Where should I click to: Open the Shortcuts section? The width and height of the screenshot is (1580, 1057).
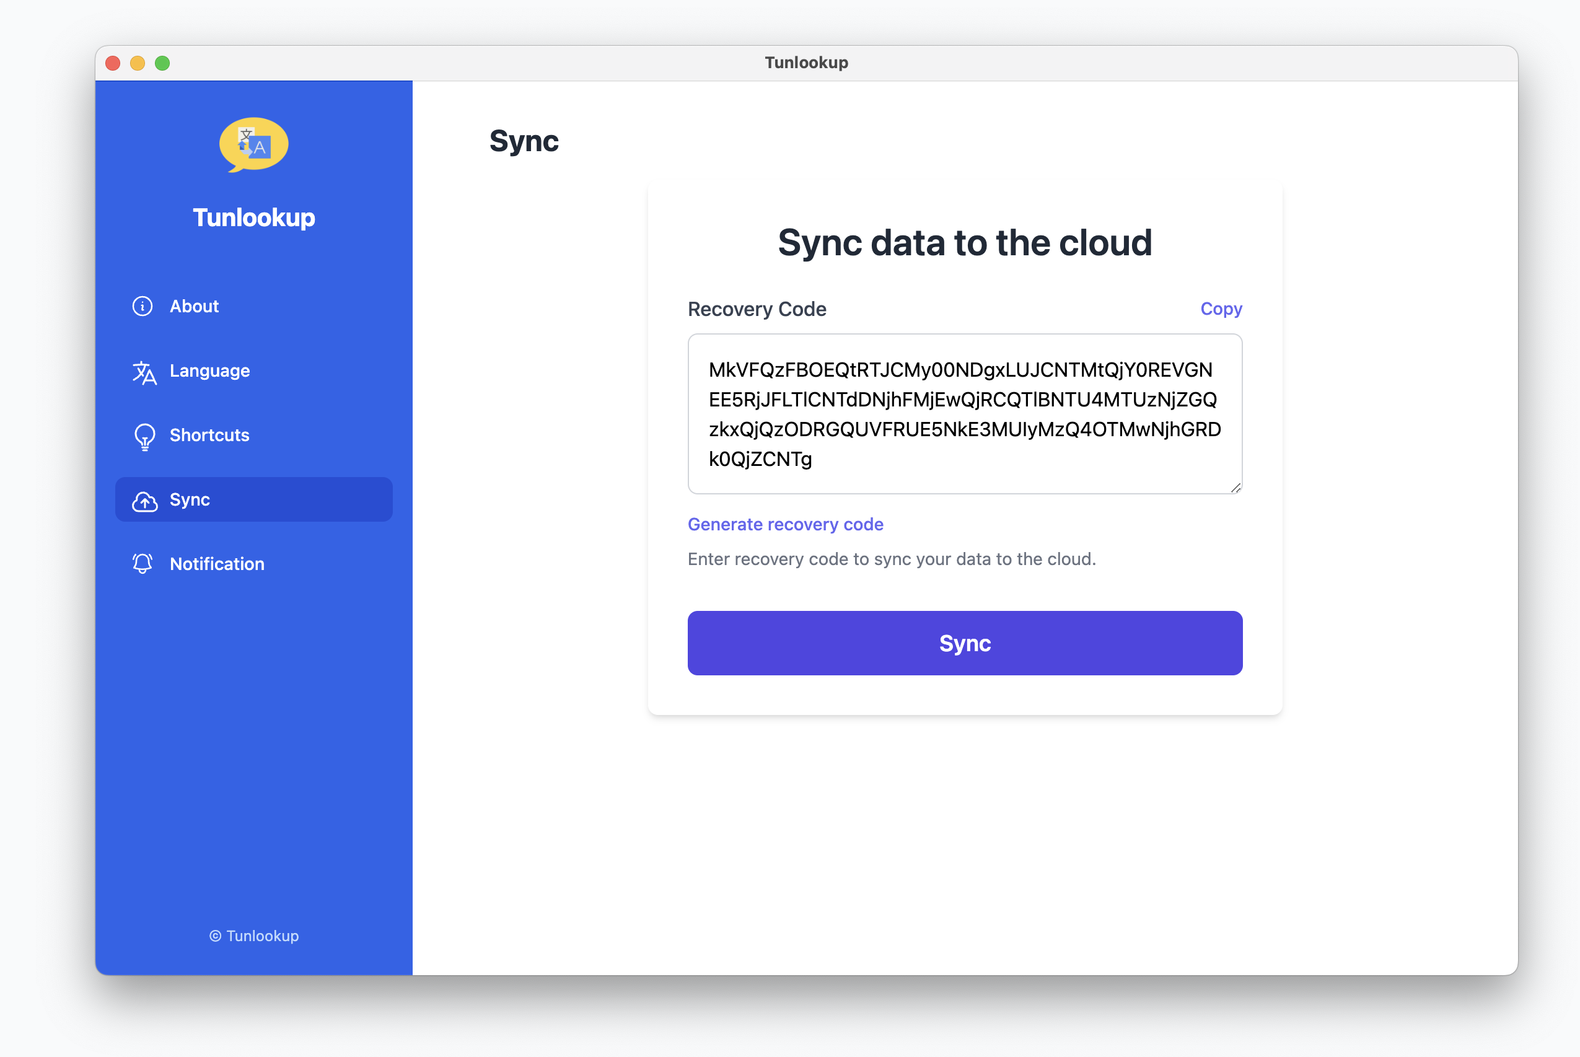209,436
